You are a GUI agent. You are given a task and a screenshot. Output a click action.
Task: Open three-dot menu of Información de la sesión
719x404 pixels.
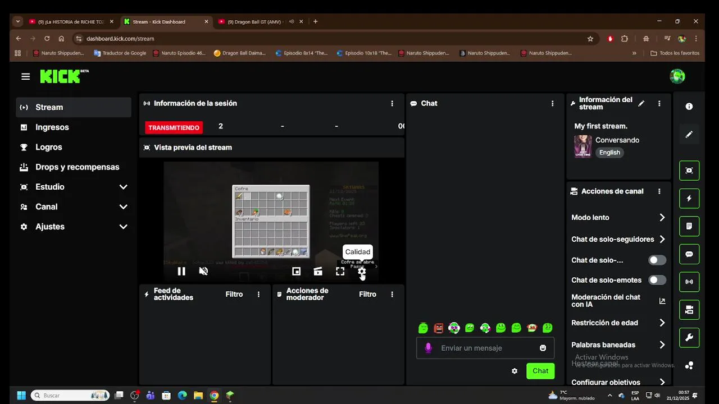pyautogui.click(x=392, y=103)
